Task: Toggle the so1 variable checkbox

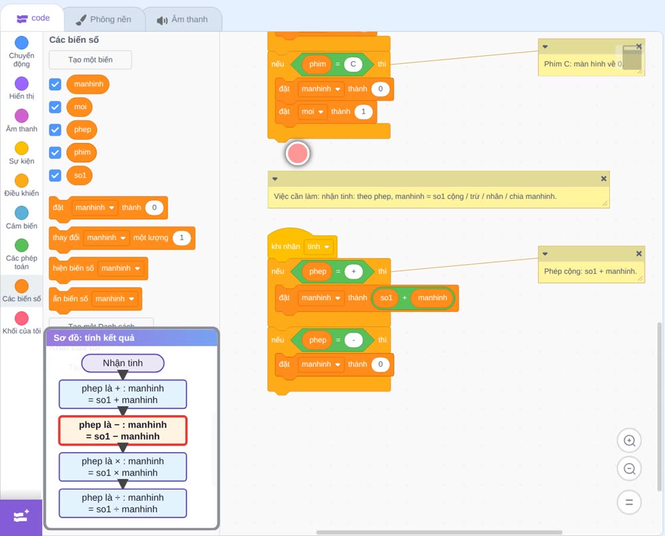Action: click(55, 176)
